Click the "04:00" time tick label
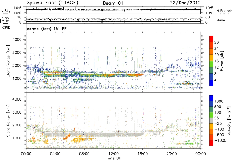 [55, 154]
